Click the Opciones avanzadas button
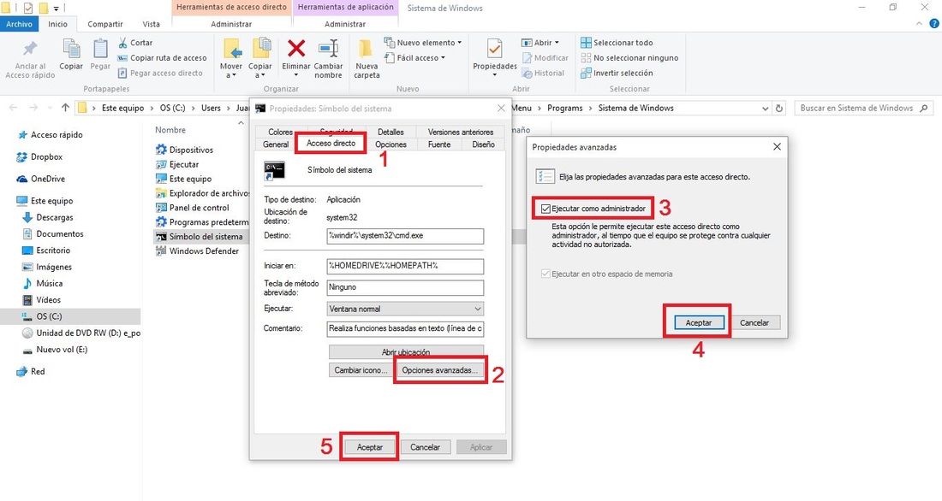942x501 pixels. 440,370
